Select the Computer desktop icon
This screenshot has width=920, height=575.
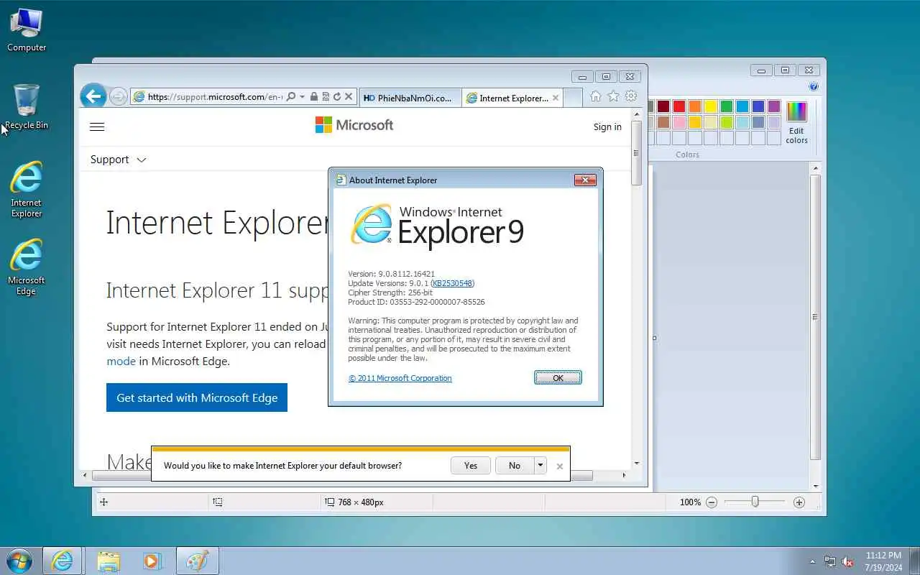[27, 30]
